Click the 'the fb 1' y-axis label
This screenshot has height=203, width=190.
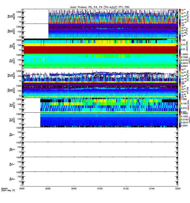pyautogui.click(x=12, y=164)
